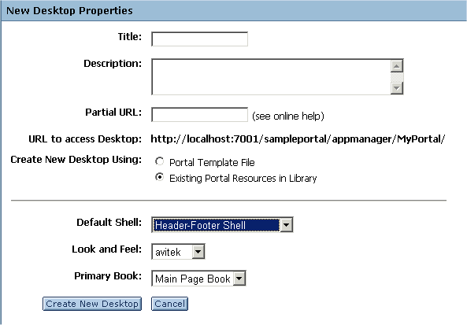Click the Create New Desktop button
The image size is (467, 325).
pos(92,304)
